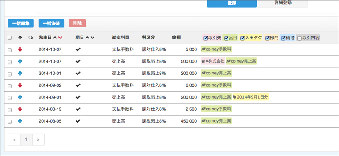Click the date 2014-09-02
The image size is (339, 156).
click(50, 85)
